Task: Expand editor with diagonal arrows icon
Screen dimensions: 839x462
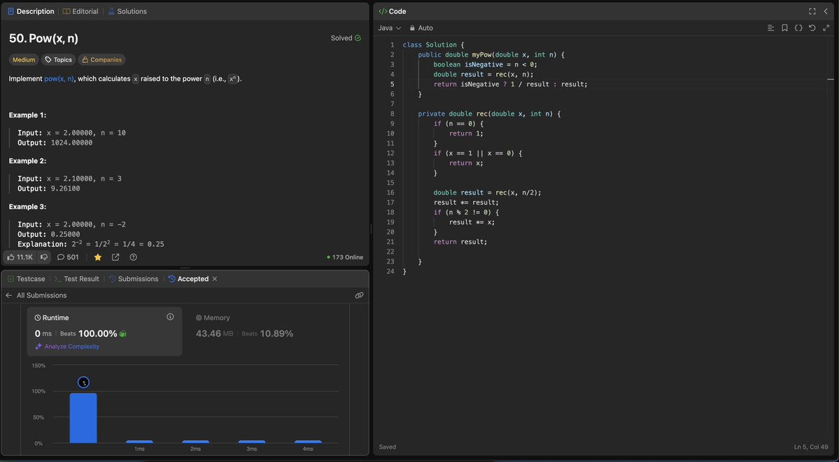Action: [826, 28]
